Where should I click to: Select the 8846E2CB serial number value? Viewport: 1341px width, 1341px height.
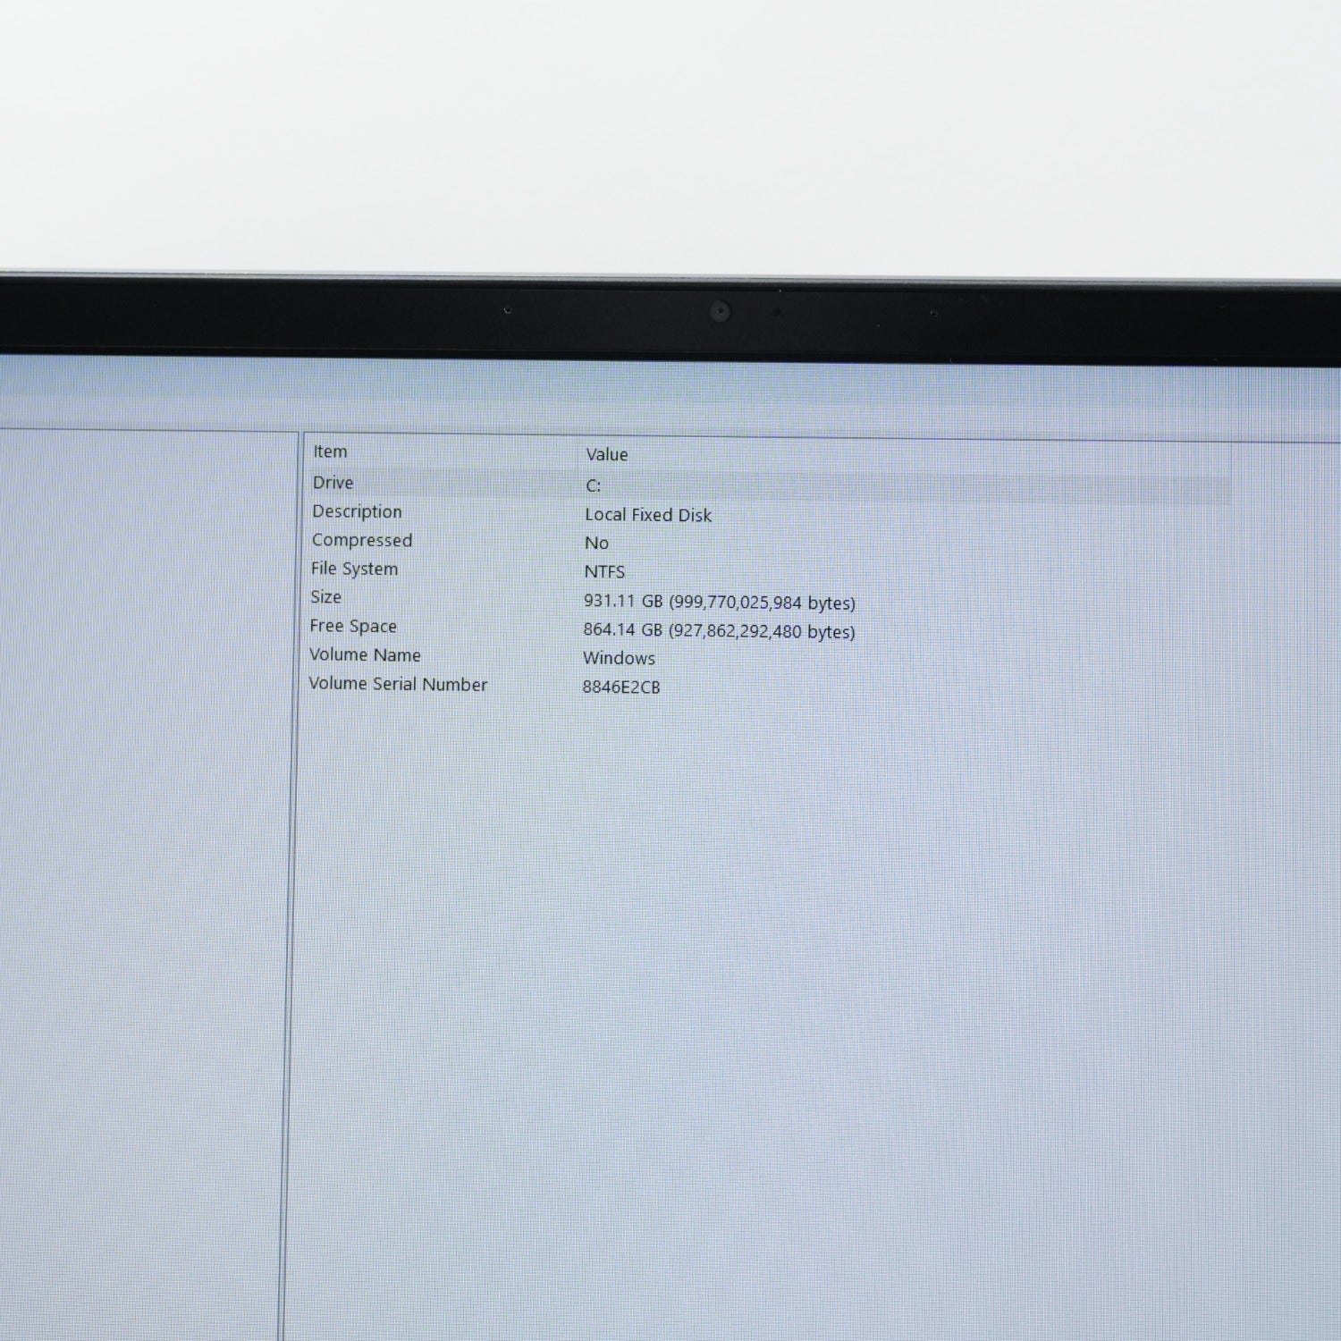coord(621,687)
